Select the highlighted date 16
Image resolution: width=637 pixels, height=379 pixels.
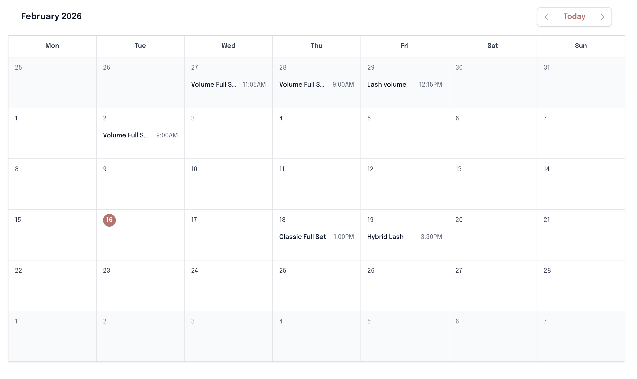click(x=109, y=220)
